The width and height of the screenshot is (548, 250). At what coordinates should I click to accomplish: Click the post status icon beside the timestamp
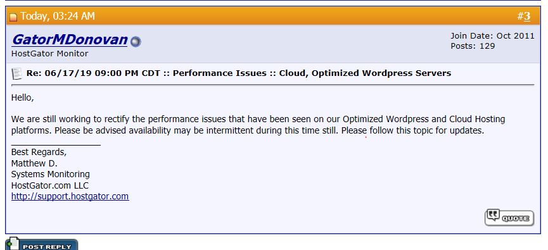point(13,17)
